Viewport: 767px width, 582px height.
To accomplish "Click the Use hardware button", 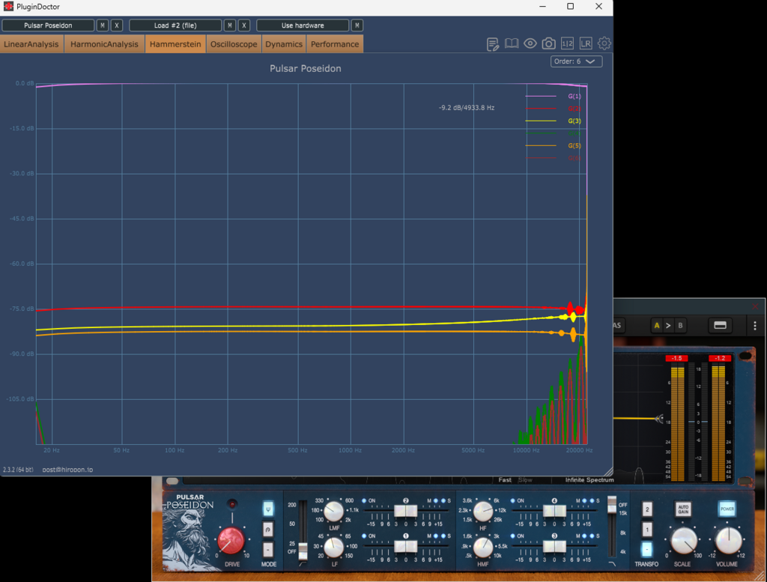I will tap(303, 25).
